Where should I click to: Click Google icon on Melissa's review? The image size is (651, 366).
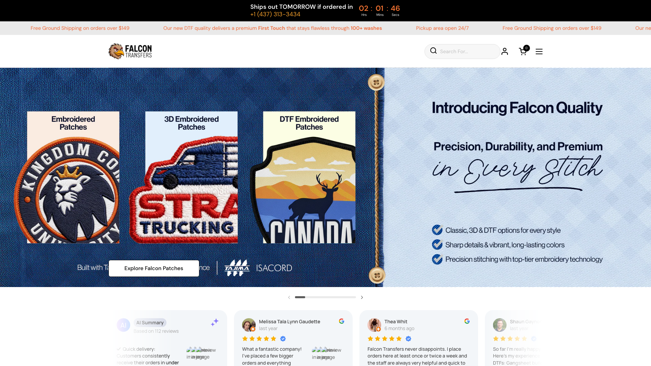pyautogui.click(x=341, y=321)
